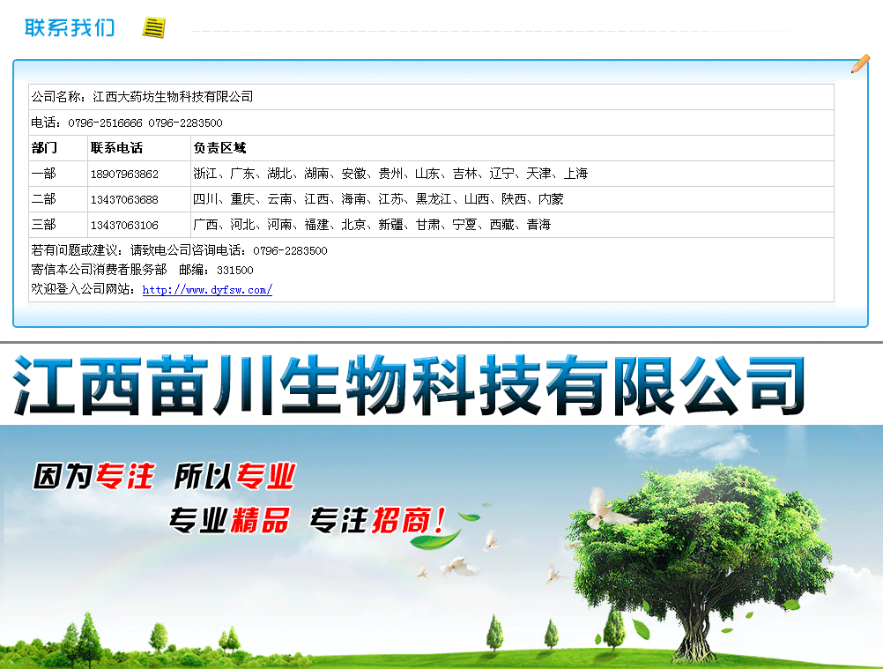Click the phone line 0796-2516666 0796-2283500
Screen dimensions: 883x669
[x=431, y=123]
